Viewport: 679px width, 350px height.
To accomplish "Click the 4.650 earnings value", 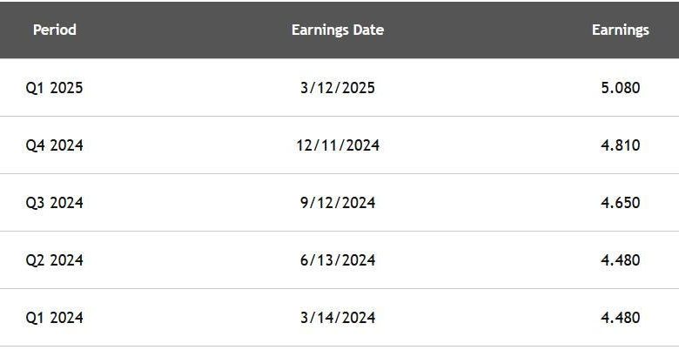I will (620, 203).
